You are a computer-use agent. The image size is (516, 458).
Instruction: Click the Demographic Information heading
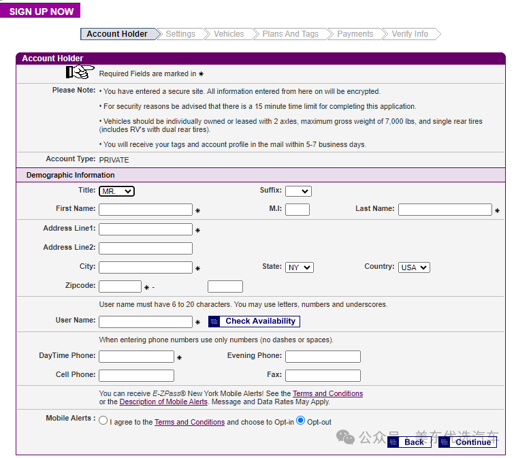pyautogui.click(x=70, y=175)
